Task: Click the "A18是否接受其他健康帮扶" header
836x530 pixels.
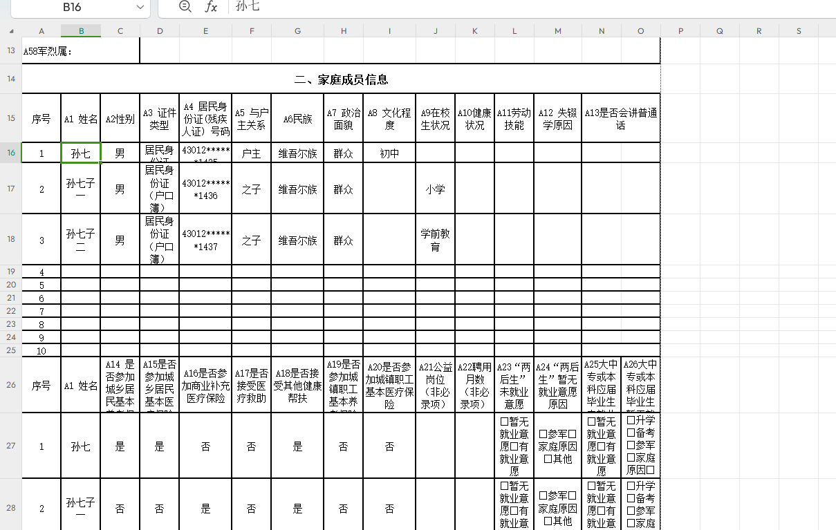Action: point(297,385)
